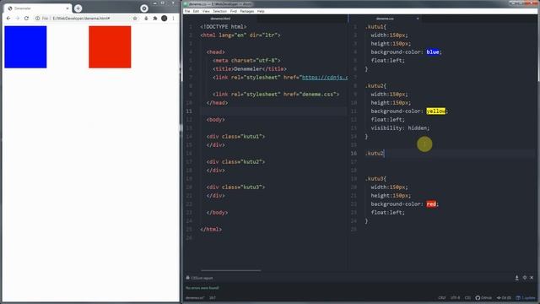Change the UTF-8 encoding selector
This screenshot has height=304, width=540.
pyautogui.click(x=455, y=298)
